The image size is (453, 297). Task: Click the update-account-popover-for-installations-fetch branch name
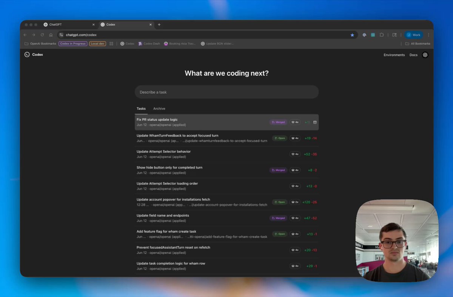[227, 205]
